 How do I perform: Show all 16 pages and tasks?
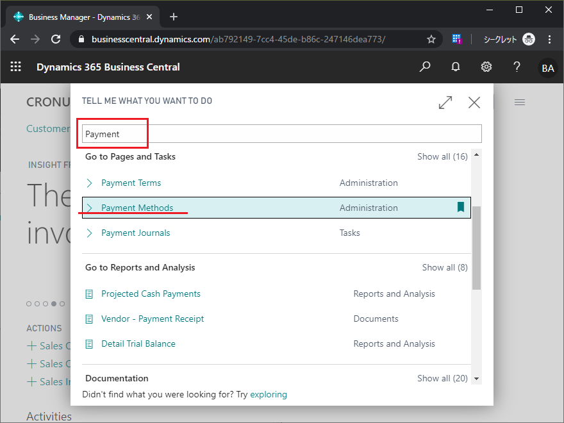[442, 156]
